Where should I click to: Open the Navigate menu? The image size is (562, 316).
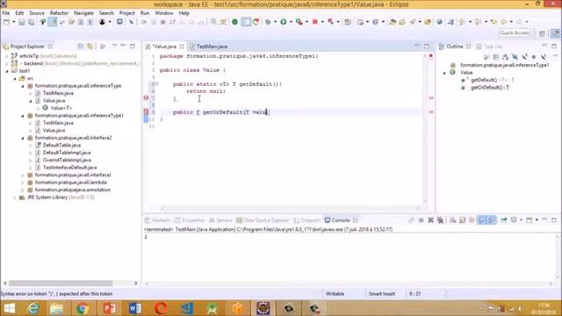83,13
